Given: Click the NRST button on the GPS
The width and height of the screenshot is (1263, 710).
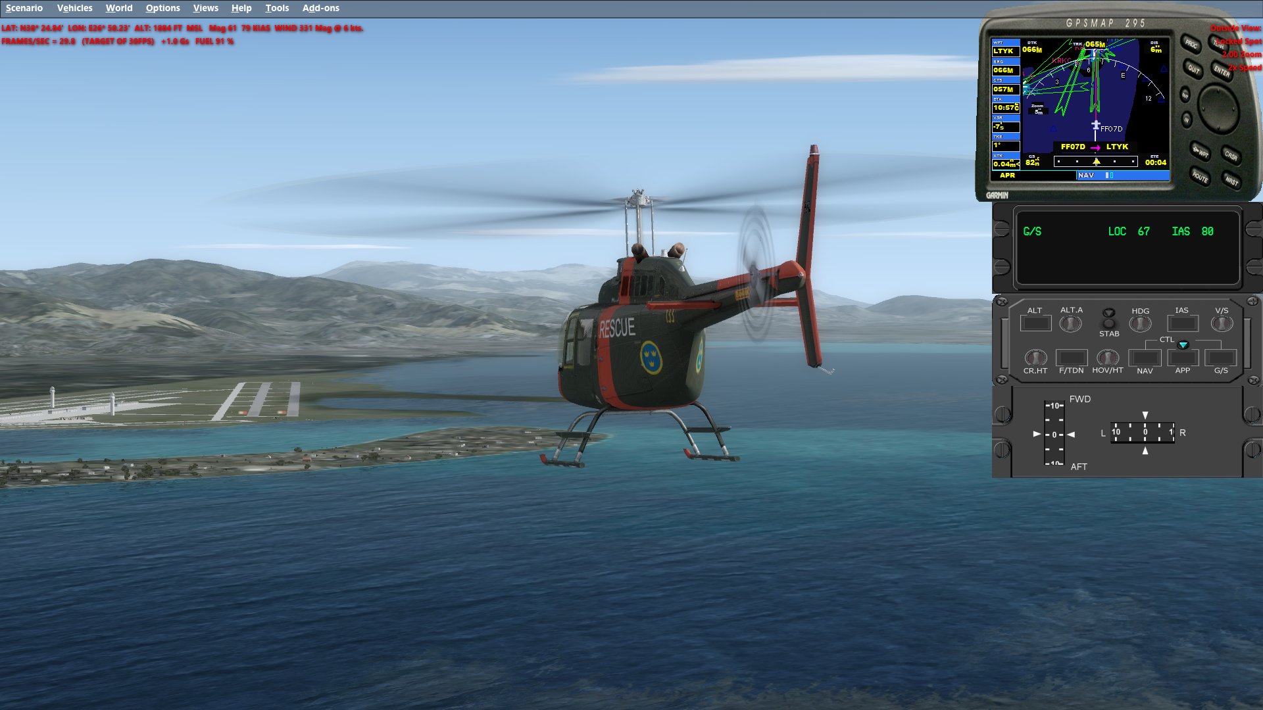Looking at the screenshot, I should click(x=1231, y=180).
